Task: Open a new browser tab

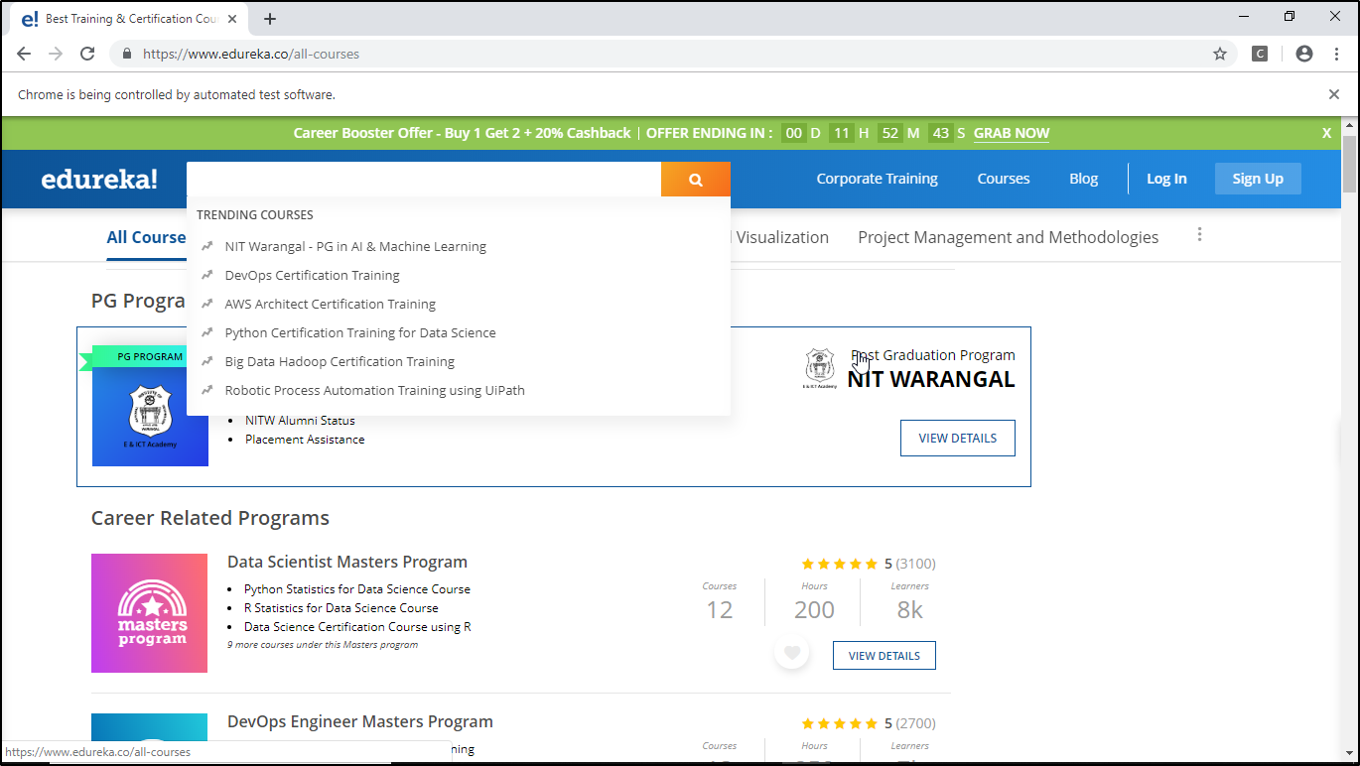Action: tap(270, 19)
